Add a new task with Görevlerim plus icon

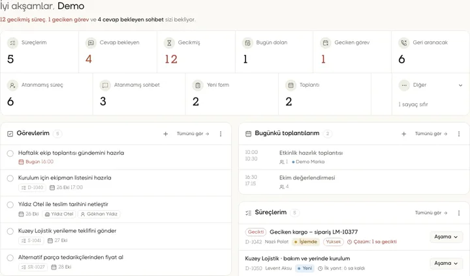165,134
